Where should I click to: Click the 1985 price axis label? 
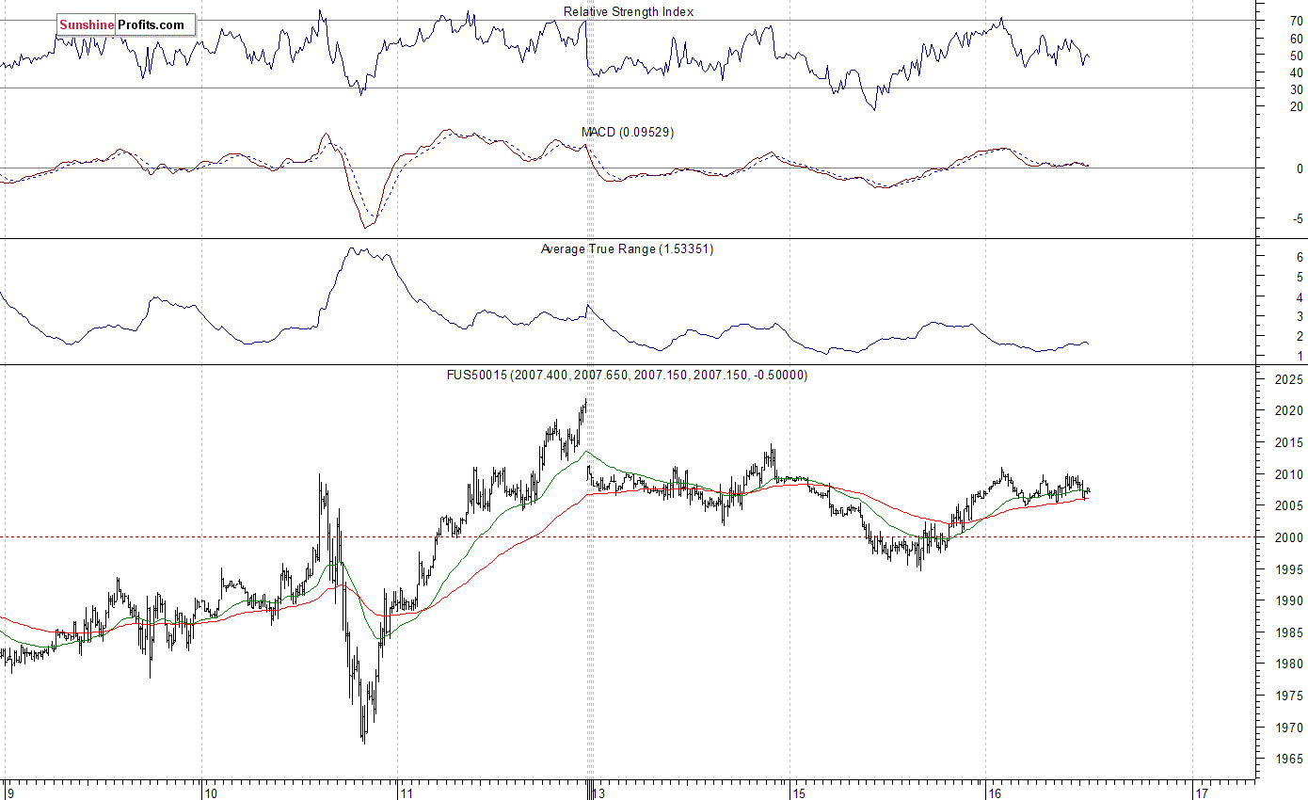[x=1288, y=632]
